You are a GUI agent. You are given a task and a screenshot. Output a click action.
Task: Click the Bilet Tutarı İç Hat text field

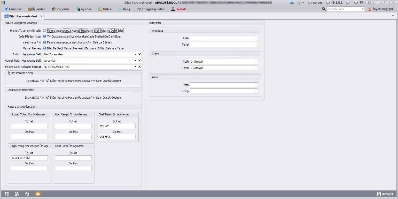coord(117,126)
